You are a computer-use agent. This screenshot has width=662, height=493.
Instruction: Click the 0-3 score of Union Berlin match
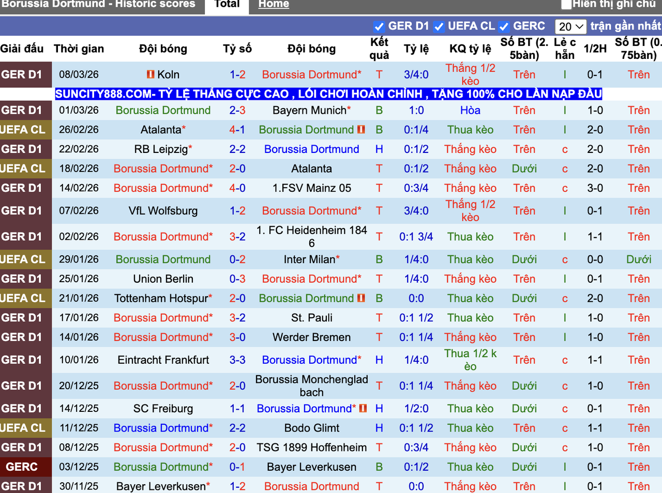pos(237,279)
